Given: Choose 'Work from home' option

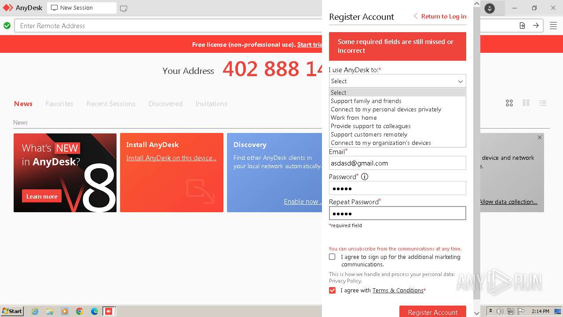Looking at the screenshot, I should point(398,118).
